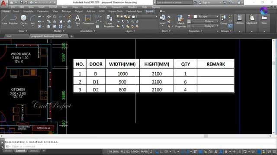
Task: Click the Match Properties tool
Action: pyautogui.click(x=180, y=21)
